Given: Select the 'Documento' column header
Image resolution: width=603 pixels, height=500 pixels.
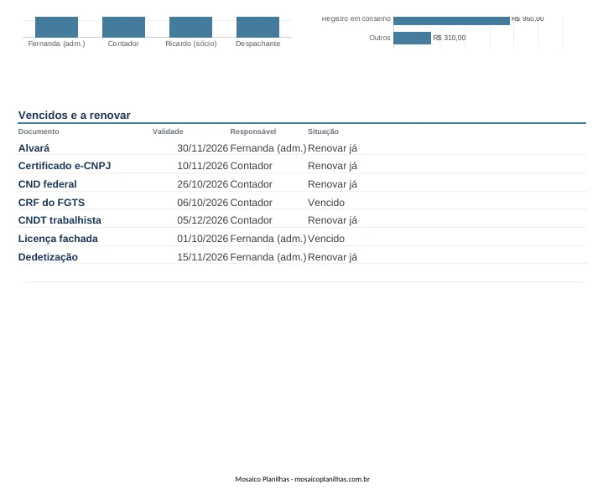Looking at the screenshot, I should point(39,131).
